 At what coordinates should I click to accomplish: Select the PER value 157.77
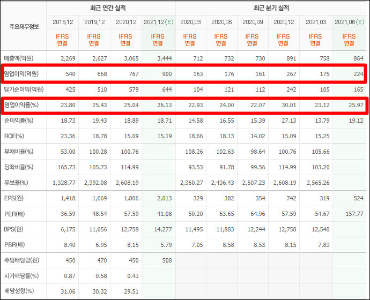point(354,214)
